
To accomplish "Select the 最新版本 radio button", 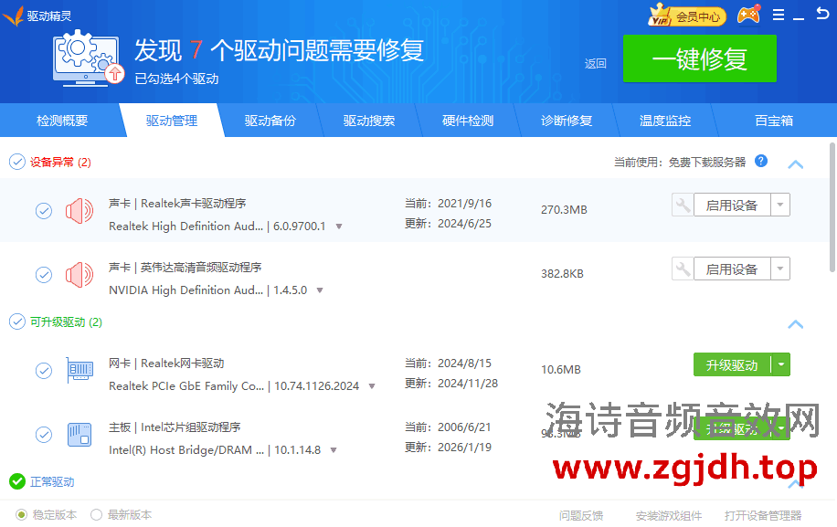I will pyautogui.click(x=96, y=515).
